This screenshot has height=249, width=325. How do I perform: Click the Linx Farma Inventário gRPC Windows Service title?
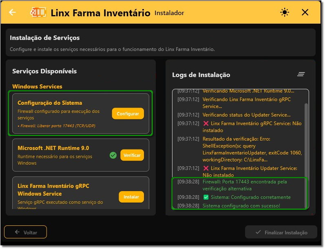point(53,190)
